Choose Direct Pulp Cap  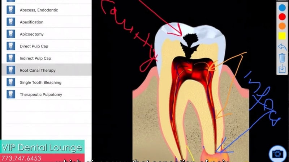click(x=34, y=46)
